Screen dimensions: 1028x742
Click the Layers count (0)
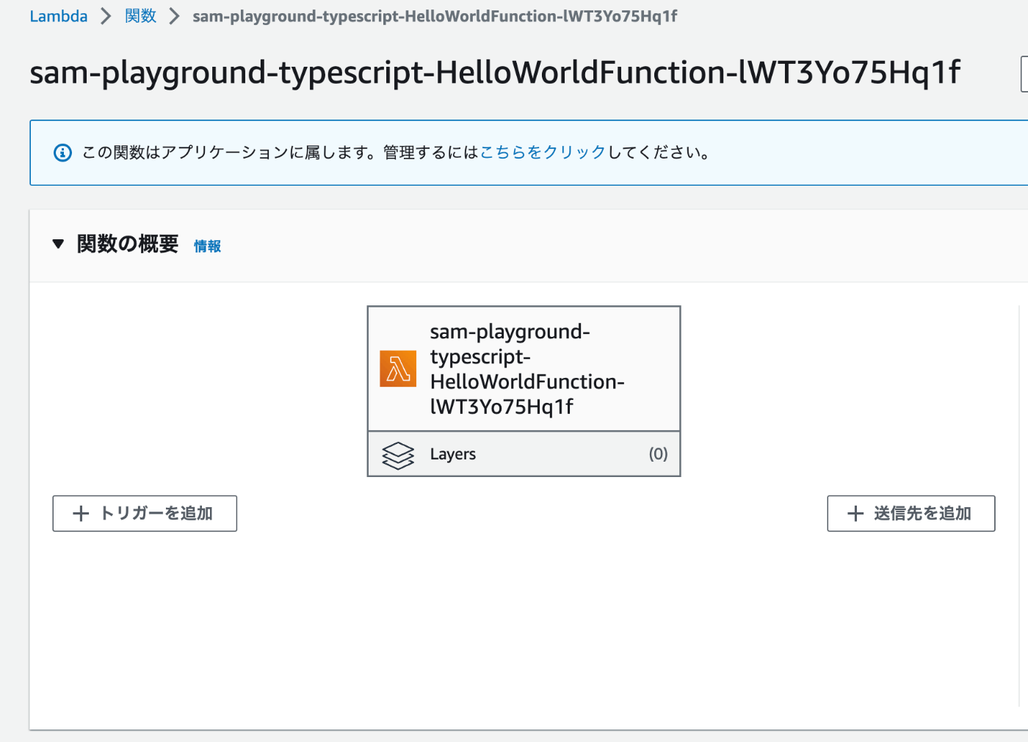(x=658, y=454)
